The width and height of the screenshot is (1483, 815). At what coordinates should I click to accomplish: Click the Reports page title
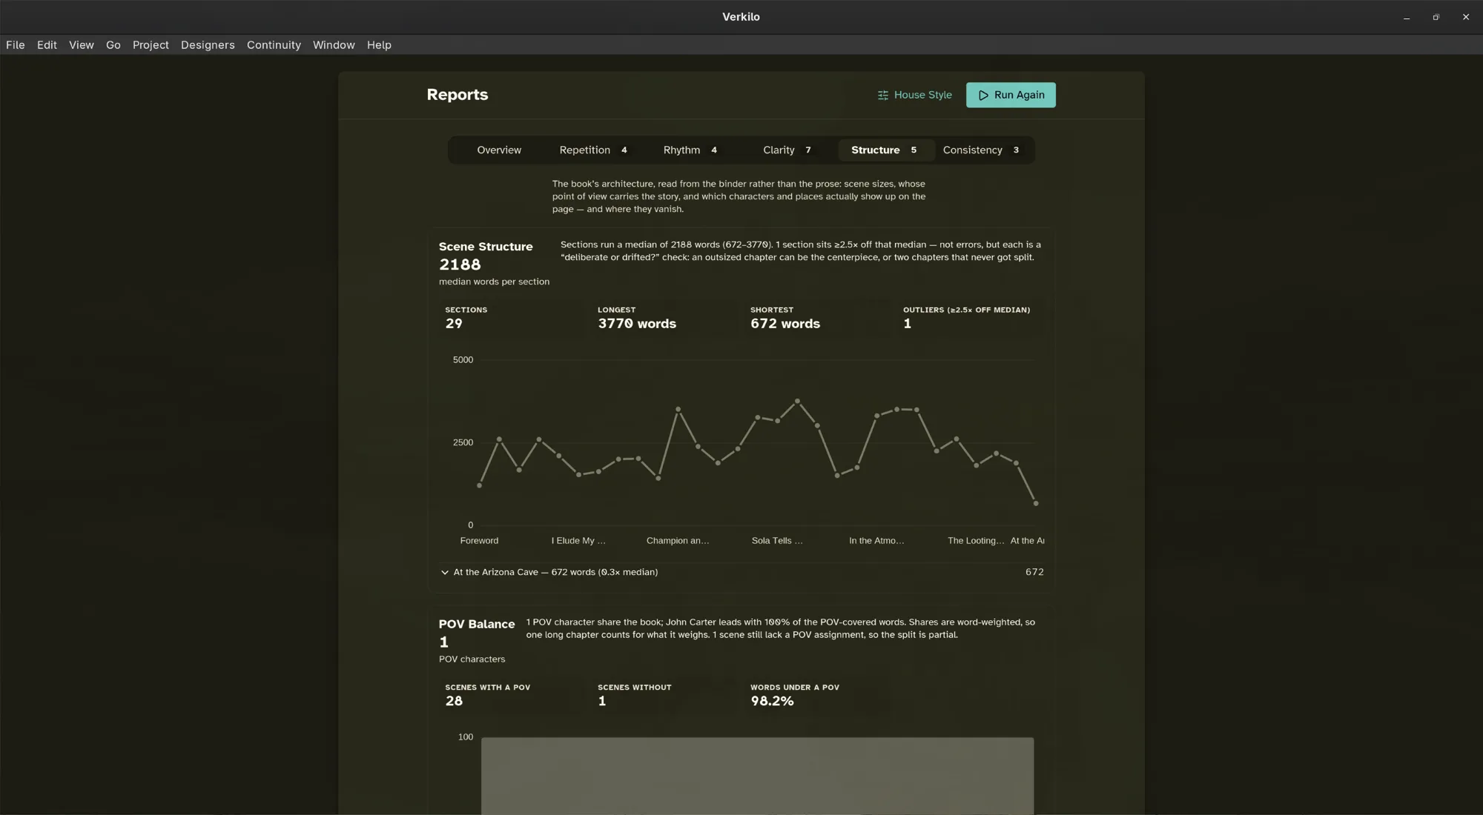[458, 95]
